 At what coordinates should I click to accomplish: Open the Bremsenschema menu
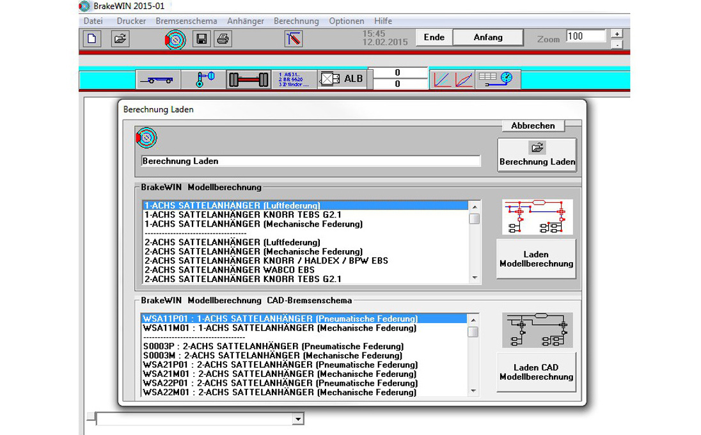point(186,21)
